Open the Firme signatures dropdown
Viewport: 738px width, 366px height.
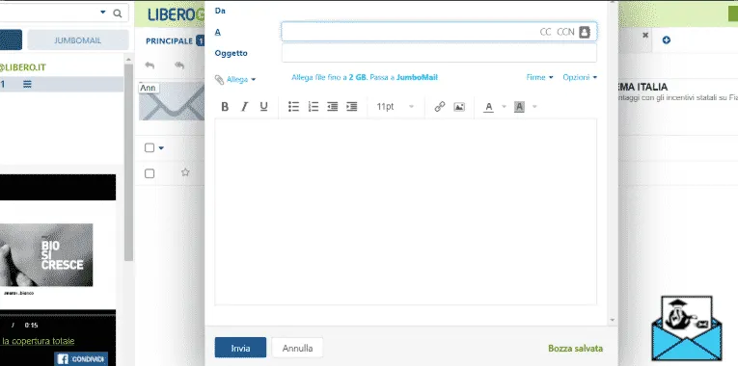pos(539,77)
